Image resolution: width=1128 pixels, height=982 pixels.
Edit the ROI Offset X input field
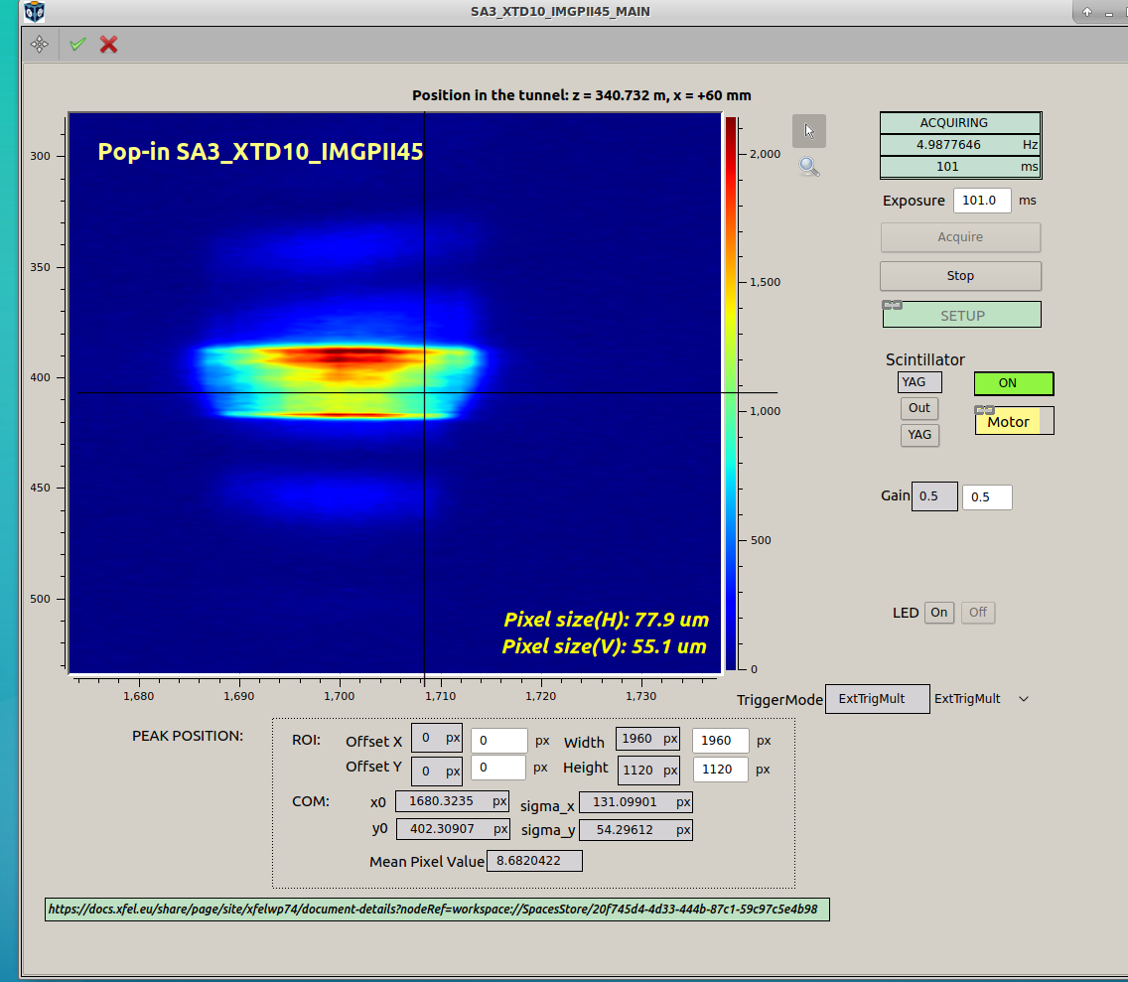tap(498, 741)
